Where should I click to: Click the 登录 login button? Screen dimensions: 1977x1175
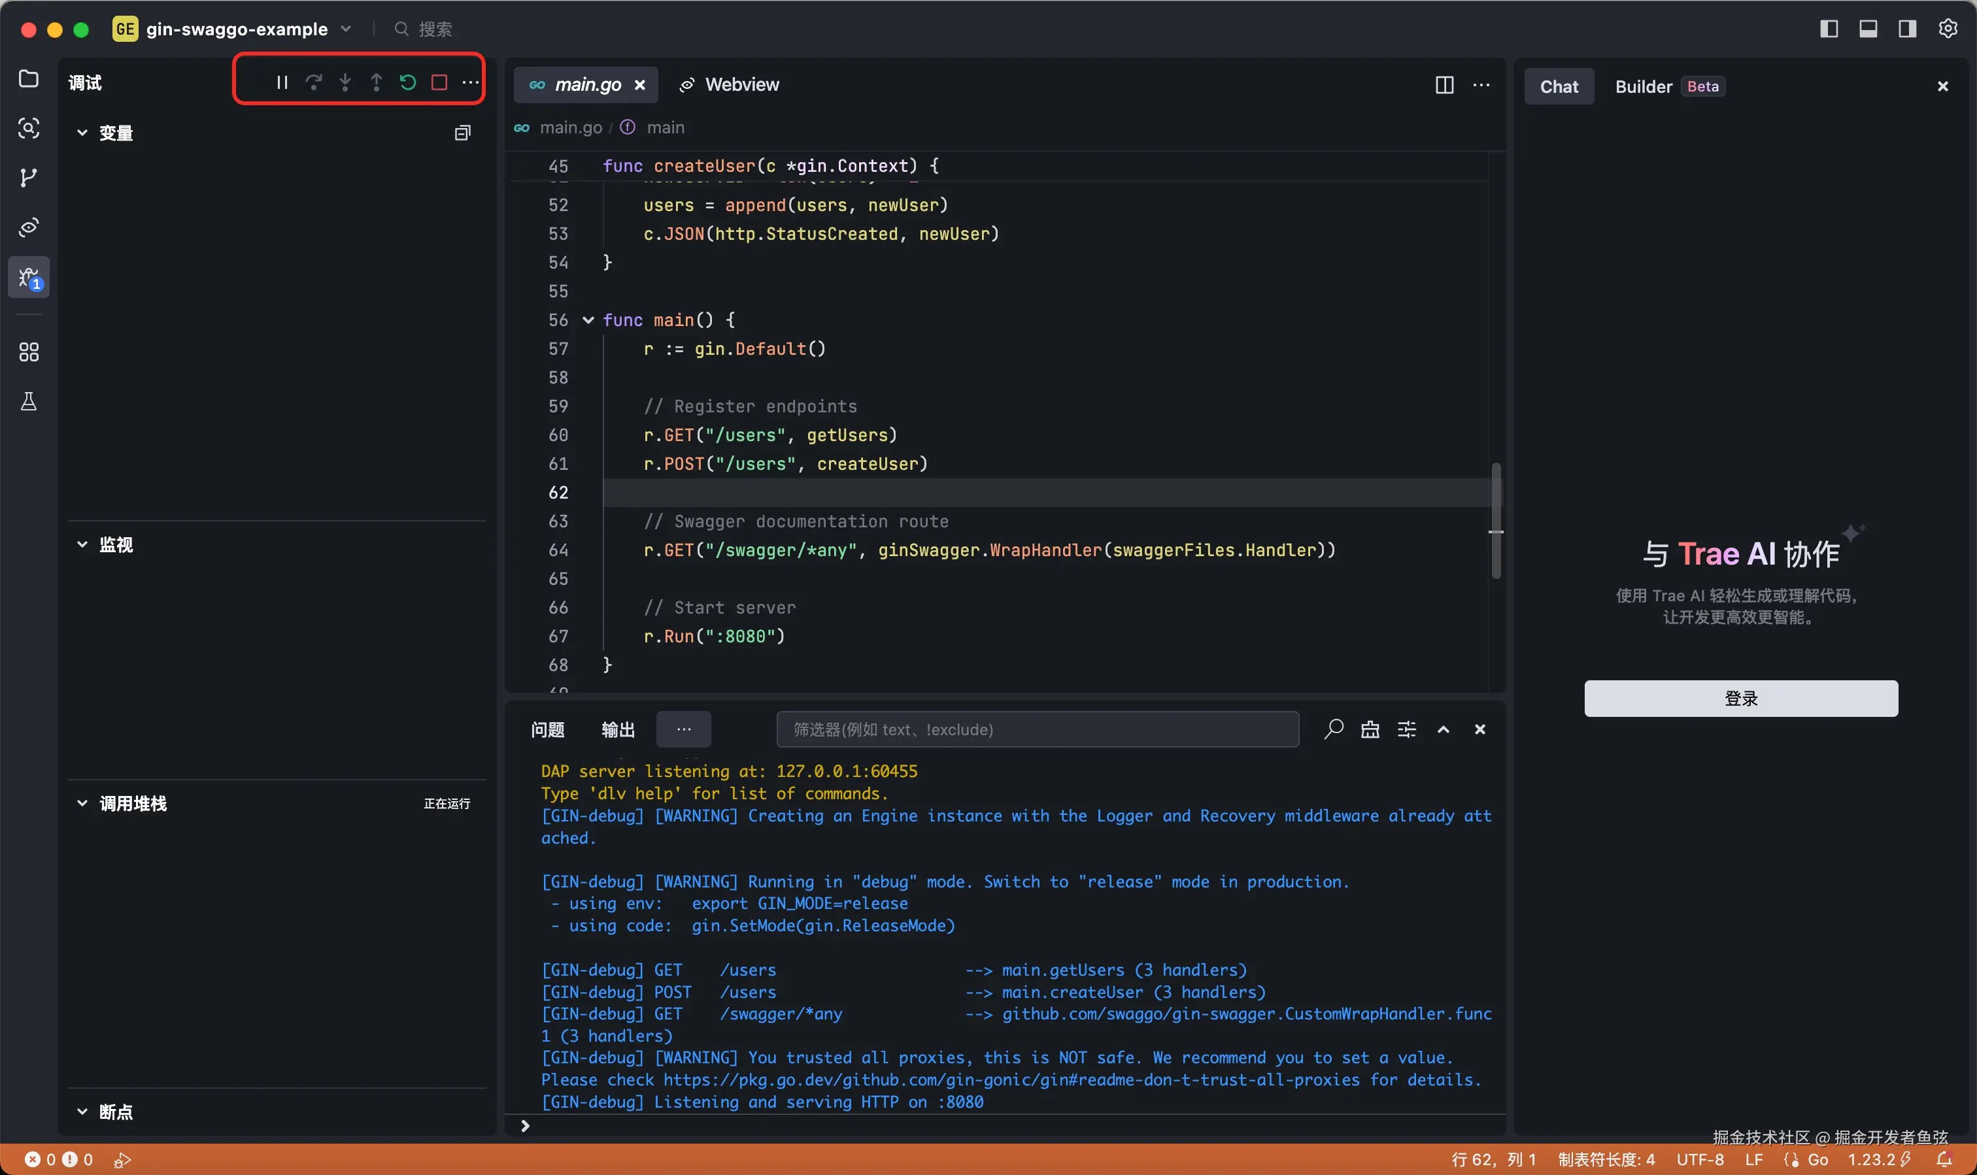pyautogui.click(x=1740, y=699)
